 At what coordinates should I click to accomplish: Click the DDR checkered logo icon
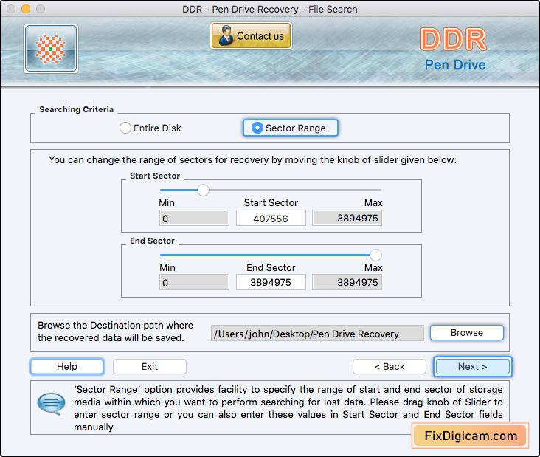click(x=51, y=49)
